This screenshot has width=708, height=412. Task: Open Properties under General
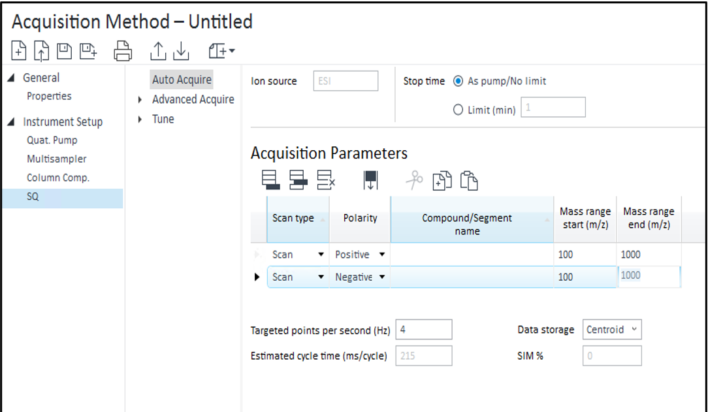pos(49,96)
